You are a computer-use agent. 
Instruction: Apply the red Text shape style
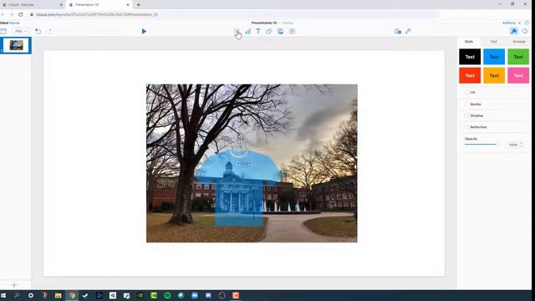(x=470, y=75)
